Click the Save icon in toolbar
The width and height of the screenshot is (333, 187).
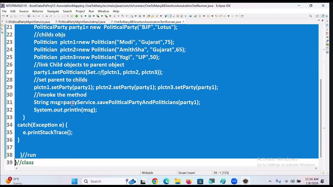(x=11, y=16)
